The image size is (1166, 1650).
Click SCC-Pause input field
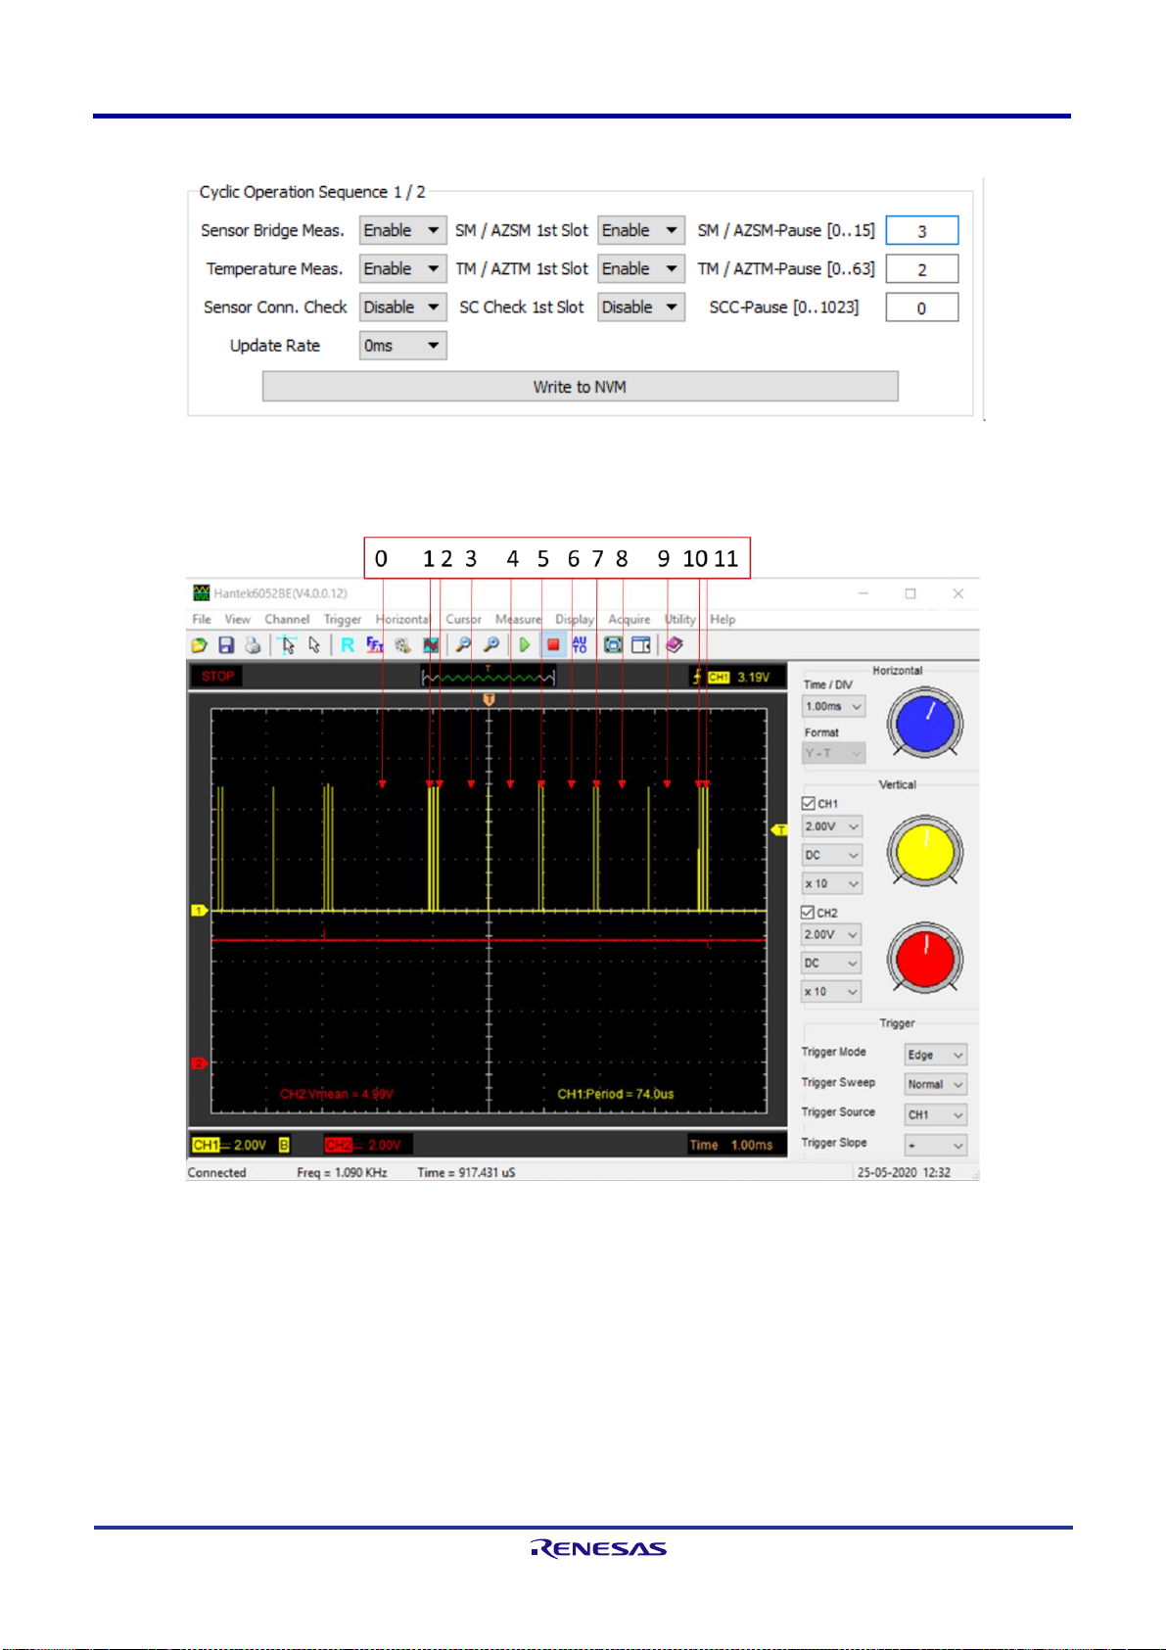(x=922, y=307)
